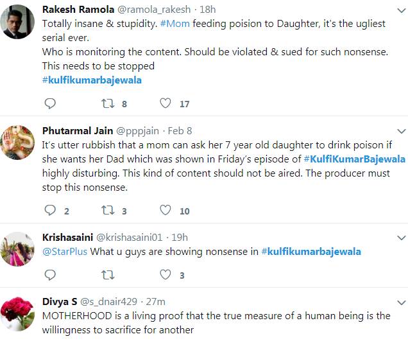
Task: Reply to Phutarmal Jain's tweet
Action: [49, 211]
